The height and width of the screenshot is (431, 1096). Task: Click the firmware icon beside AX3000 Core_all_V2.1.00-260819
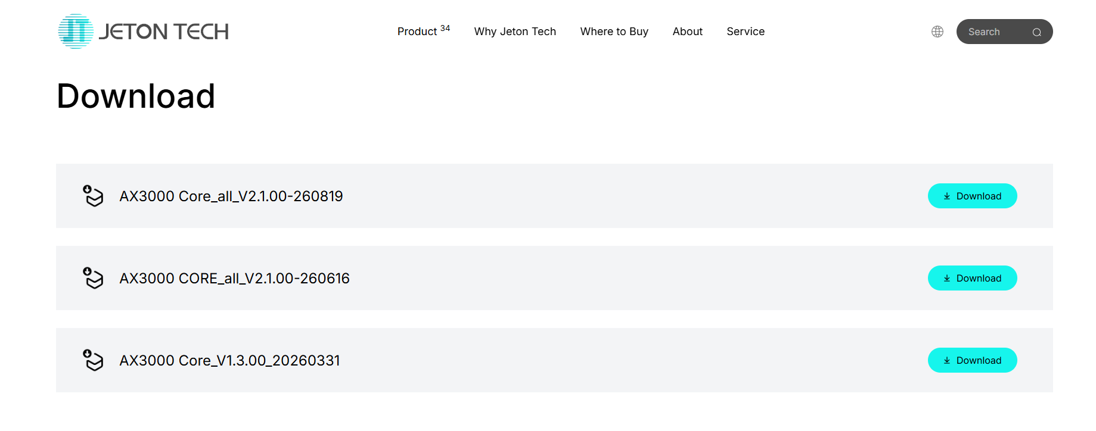(x=93, y=196)
